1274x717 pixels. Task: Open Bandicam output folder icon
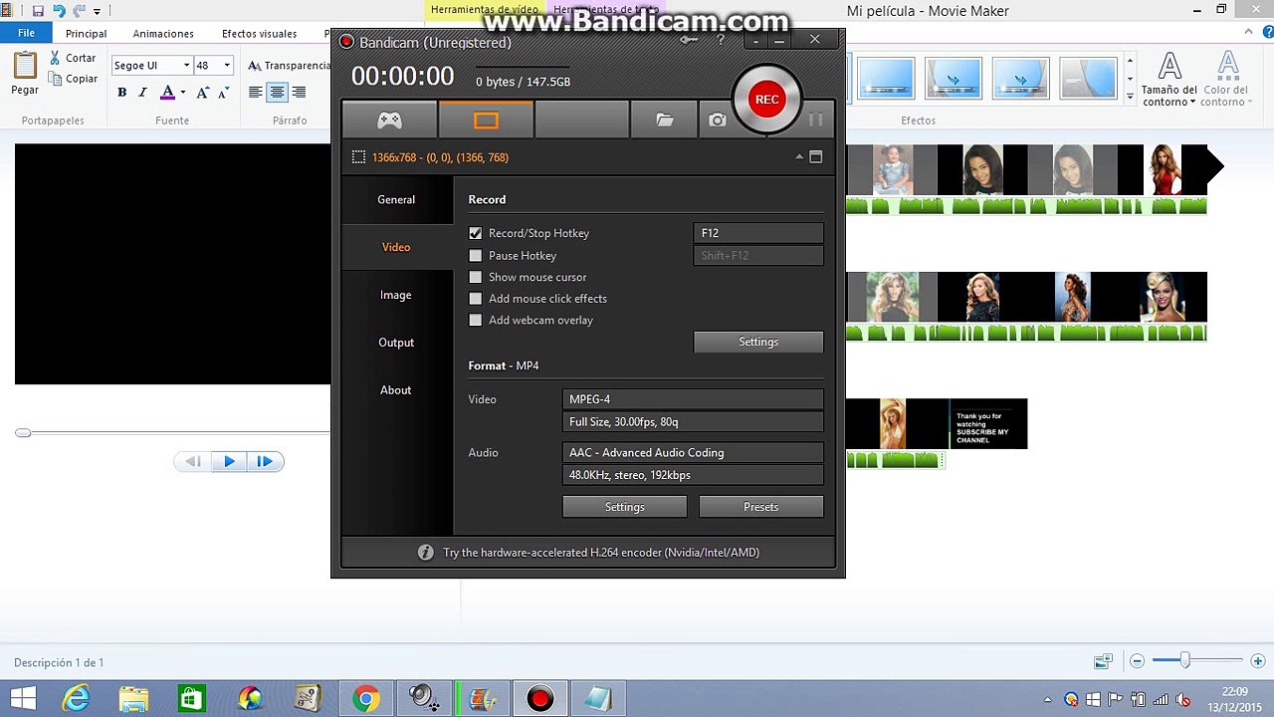coord(665,120)
